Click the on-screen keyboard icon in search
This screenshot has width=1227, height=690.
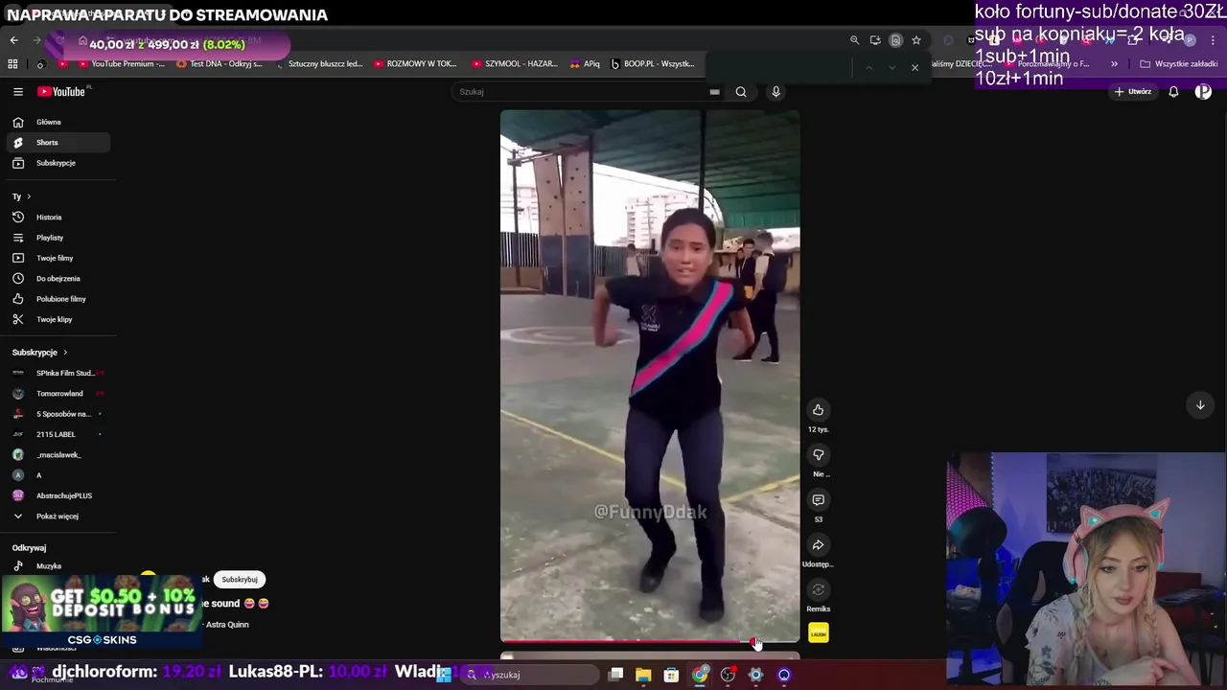(714, 92)
